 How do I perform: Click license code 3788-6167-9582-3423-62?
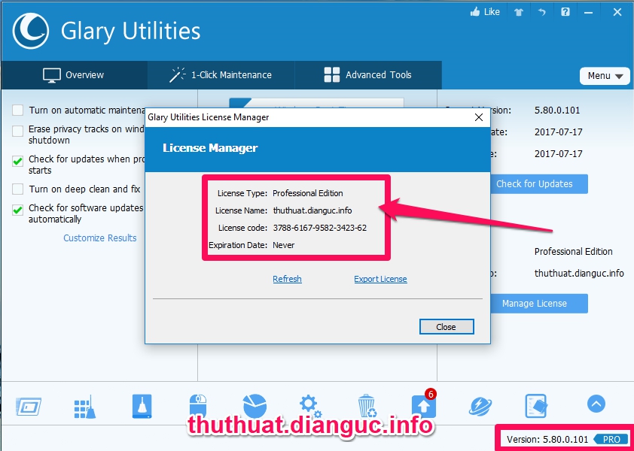point(320,228)
